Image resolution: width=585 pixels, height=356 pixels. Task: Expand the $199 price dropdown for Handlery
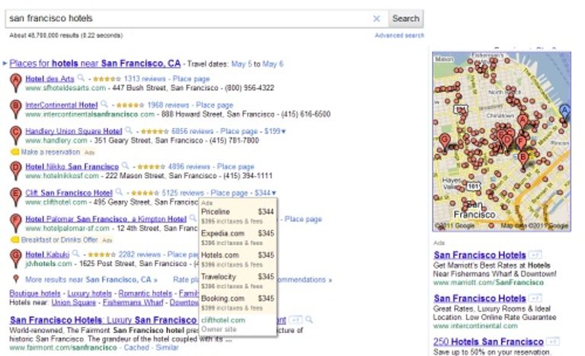point(275,131)
